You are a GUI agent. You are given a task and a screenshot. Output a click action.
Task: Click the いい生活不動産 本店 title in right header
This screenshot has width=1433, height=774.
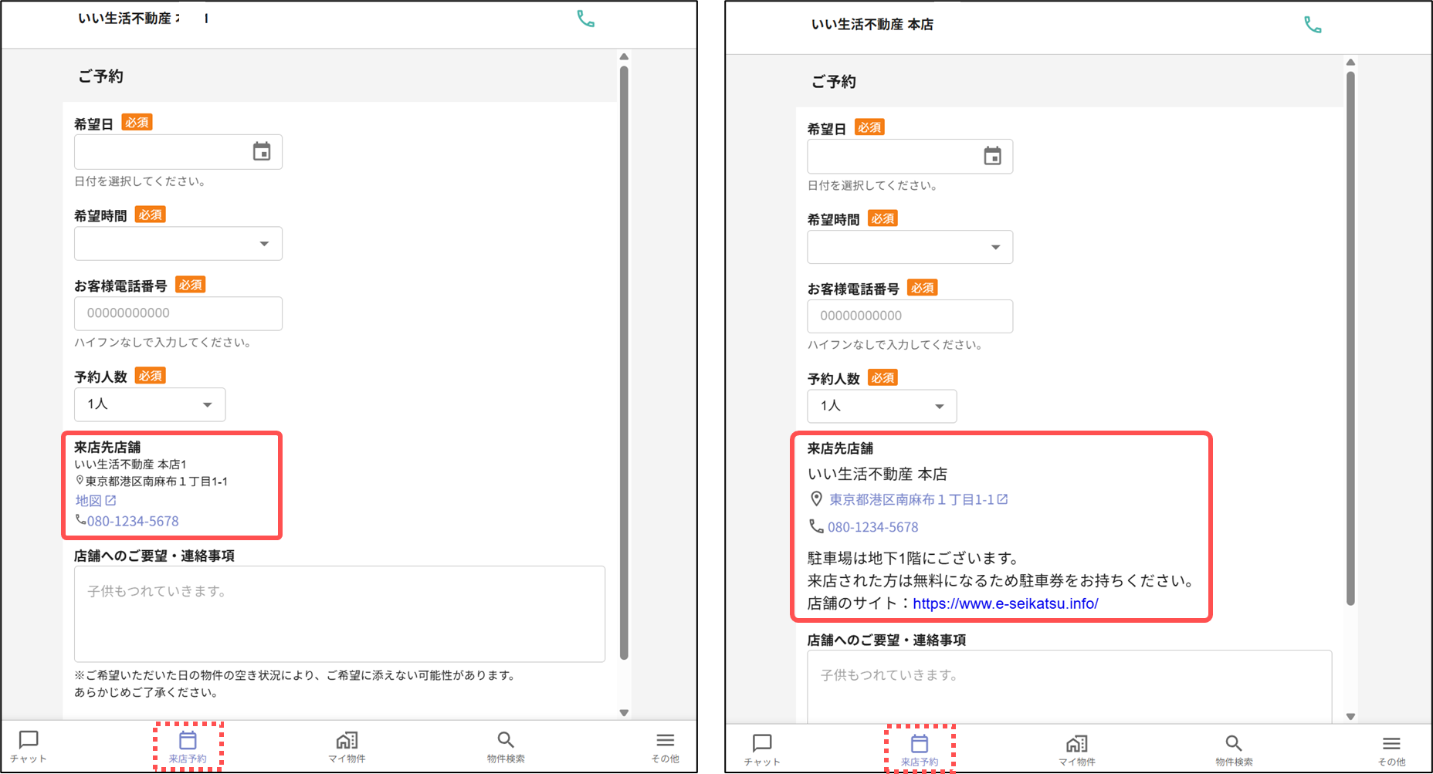[872, 25]
